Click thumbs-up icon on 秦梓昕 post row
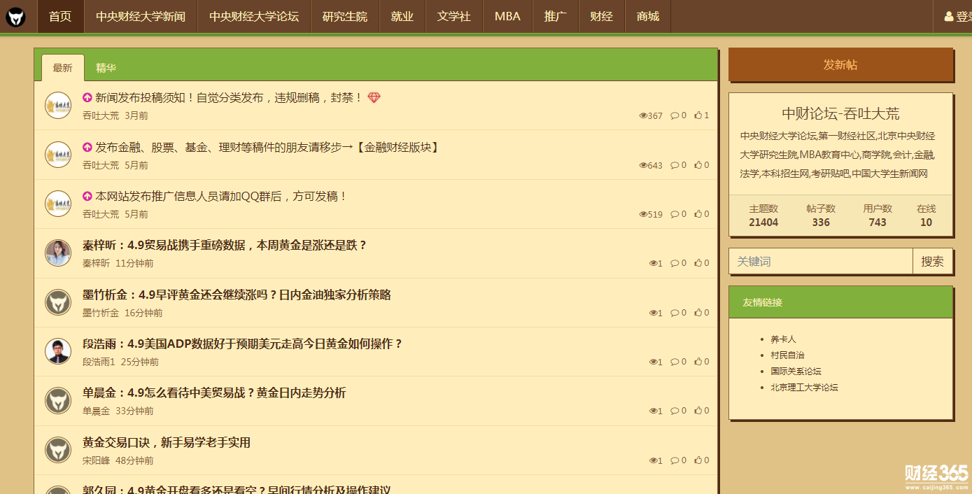The image size is (972, 494). click(x=698, y=263)
